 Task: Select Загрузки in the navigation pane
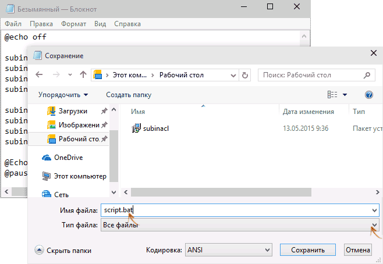click(x=73, y=111)
